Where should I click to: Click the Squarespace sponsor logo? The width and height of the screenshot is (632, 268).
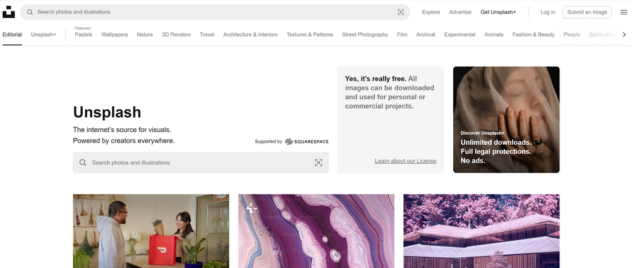tap(307, 142)
